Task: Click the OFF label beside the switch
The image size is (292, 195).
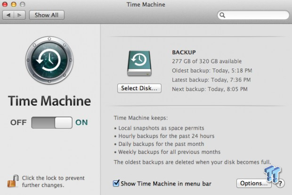Action: 18,123
